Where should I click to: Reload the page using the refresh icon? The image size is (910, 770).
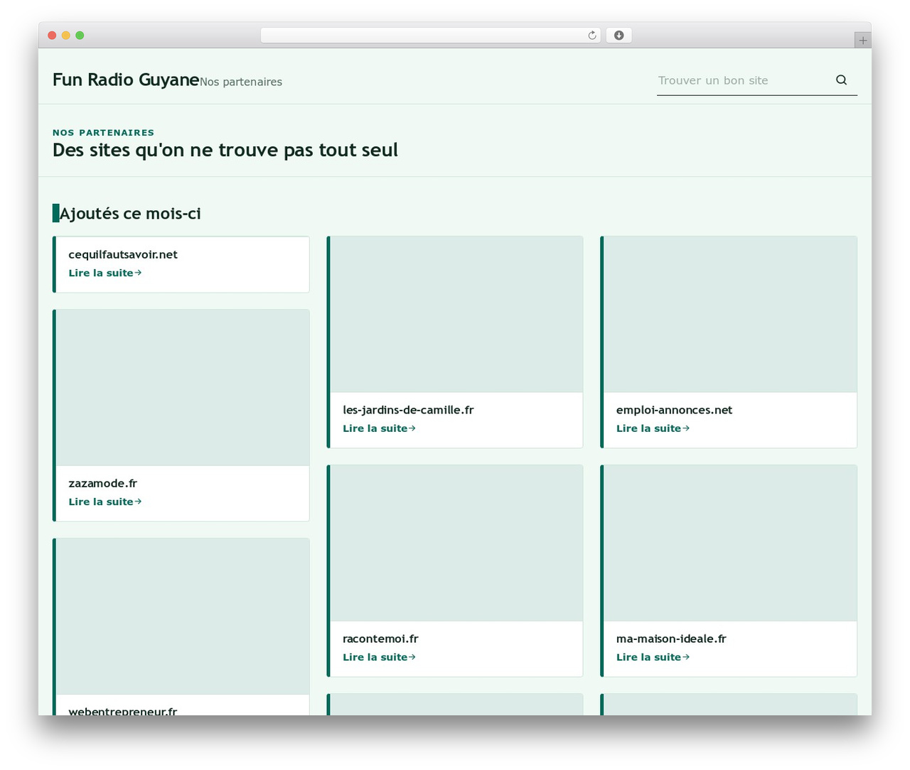pyautogui.click(x=592, y=36)
